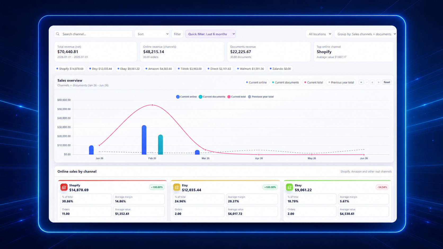Screen dimensions: 443x249
Task: Click Shopify Average margin 14.86%
Action: click(139, 199)
